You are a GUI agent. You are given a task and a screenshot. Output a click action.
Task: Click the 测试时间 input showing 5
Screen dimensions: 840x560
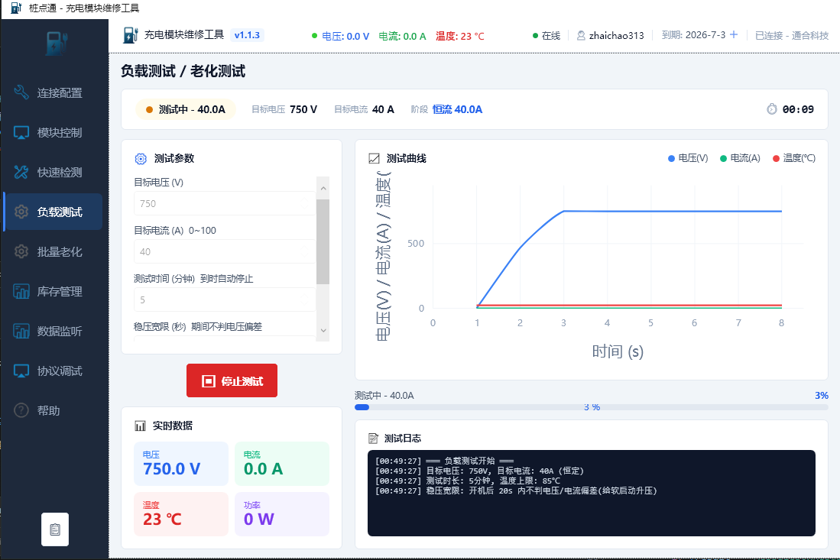point(225,299)
